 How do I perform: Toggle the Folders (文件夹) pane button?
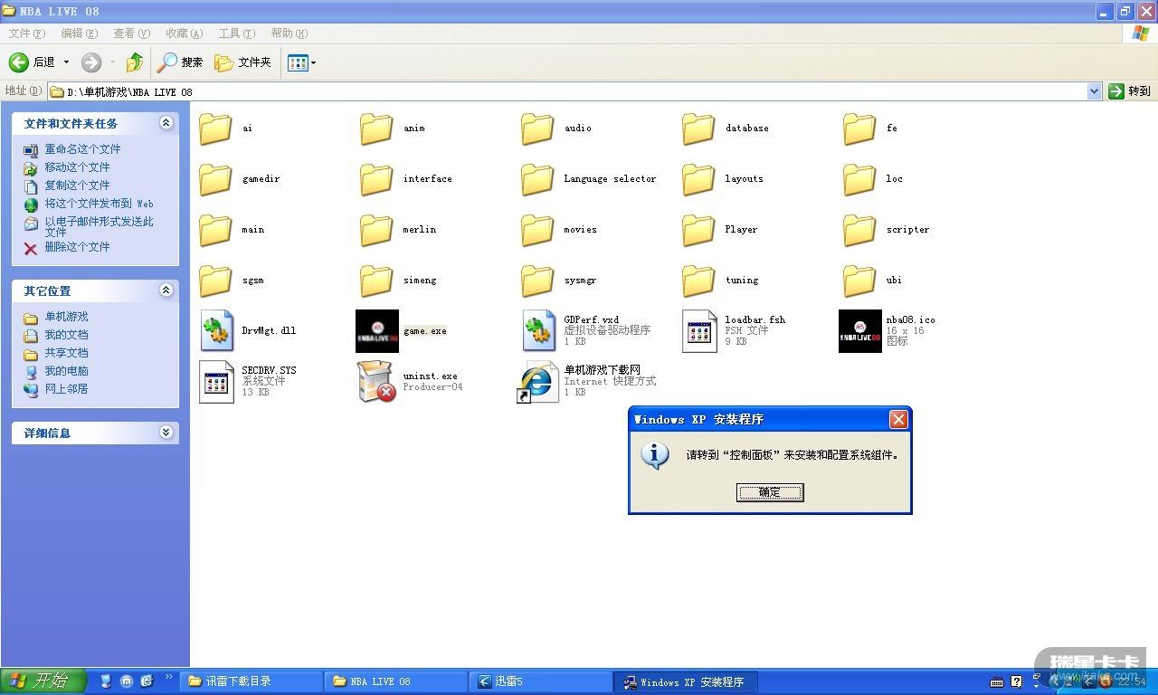coord(242,62)
